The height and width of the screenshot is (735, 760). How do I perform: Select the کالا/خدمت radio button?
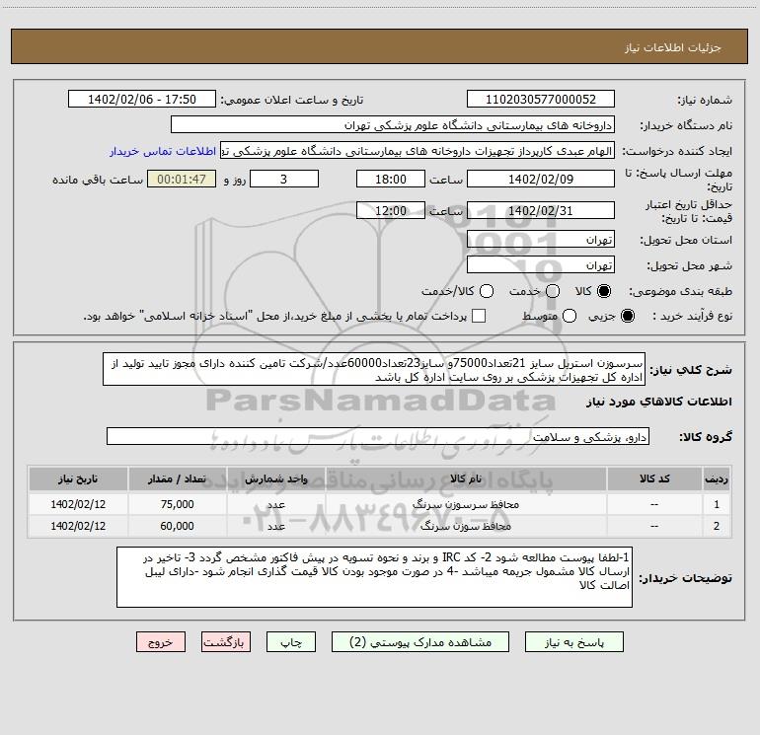coord(487,291)
